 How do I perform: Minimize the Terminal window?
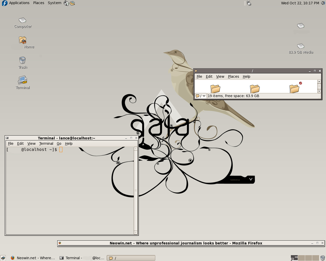[126, 138]
